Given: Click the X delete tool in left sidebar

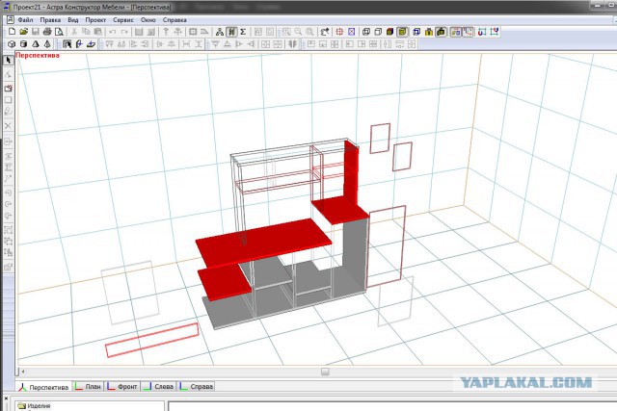Looking at the screenshot, I should [9, 126].
